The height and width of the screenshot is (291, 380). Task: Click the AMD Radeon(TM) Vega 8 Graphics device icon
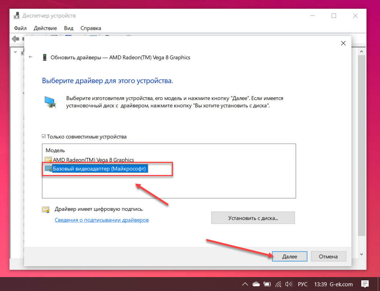tap(48, 160)
